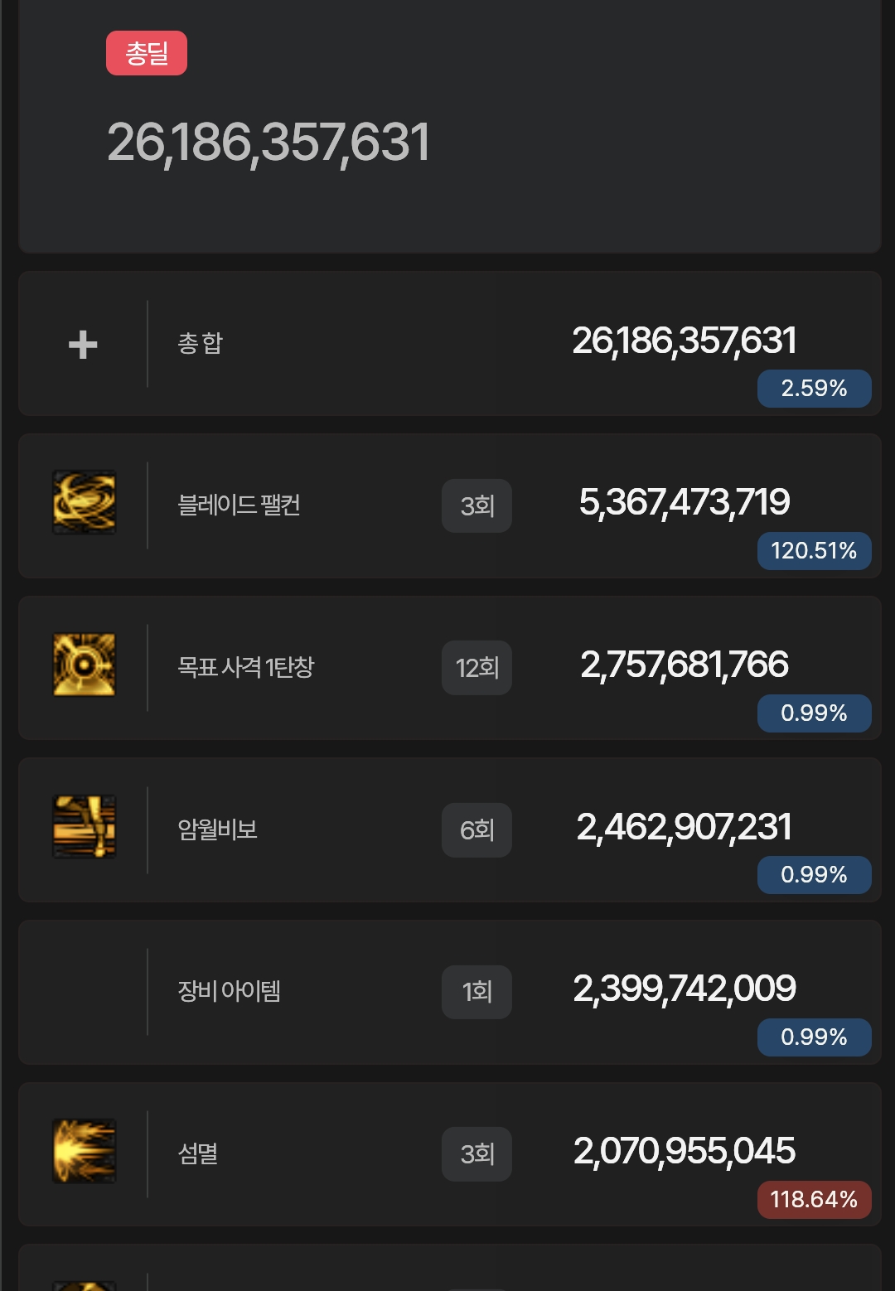Click the 블레이드 팰컨 skill icon
This screenshot has height=1291, width=895.
[x=84, y=502]
